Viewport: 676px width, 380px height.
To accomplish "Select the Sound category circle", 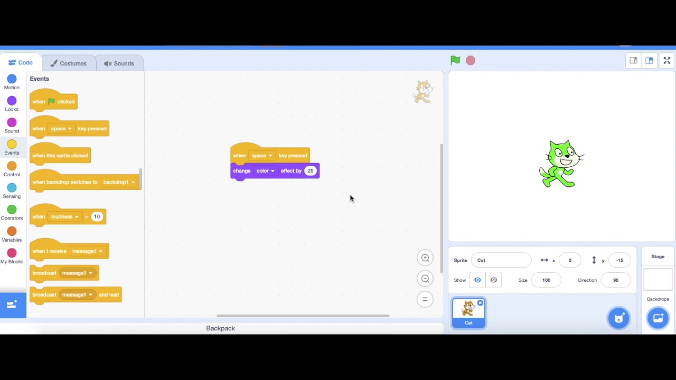I will click(12, 122).
